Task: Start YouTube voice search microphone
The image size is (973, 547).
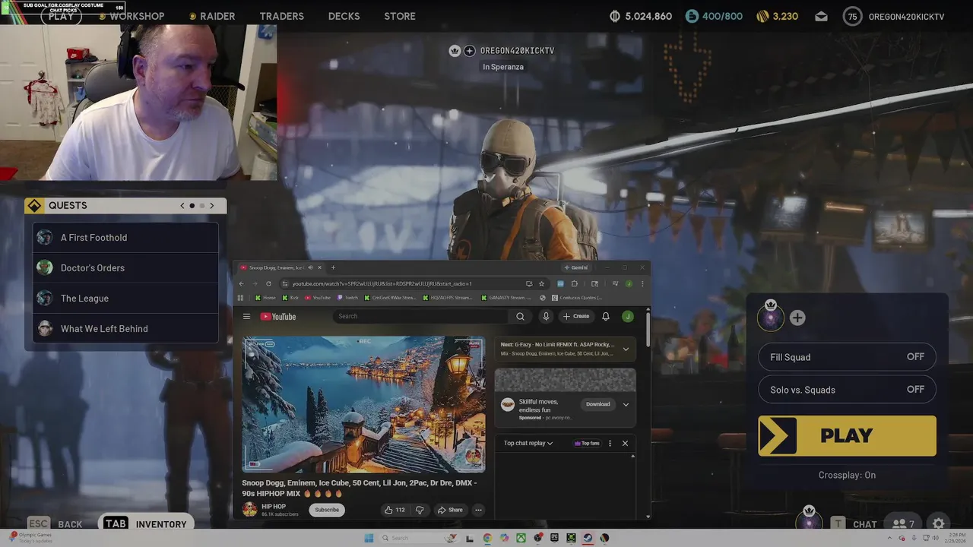Action: pyautogui.click(x=545, y=316)
